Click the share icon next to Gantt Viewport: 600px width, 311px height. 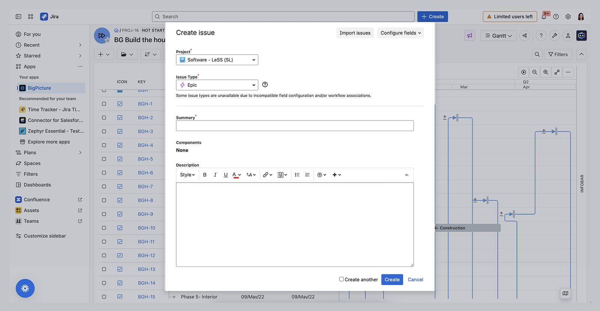click(x=525, y=36)
